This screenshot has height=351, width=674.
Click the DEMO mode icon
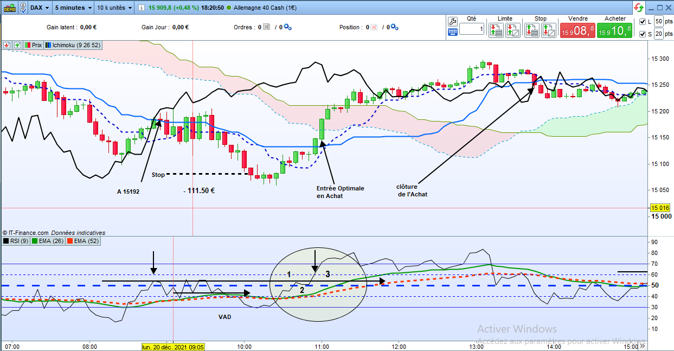(9, 8)
